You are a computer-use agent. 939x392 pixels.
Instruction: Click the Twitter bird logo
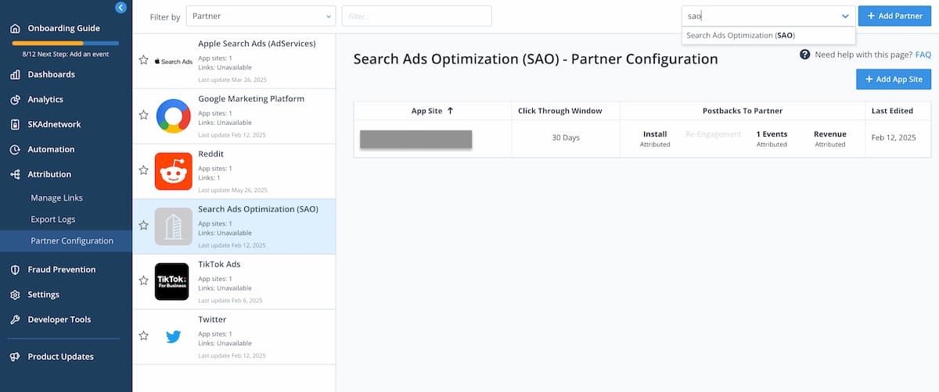(x=173, y=337)
